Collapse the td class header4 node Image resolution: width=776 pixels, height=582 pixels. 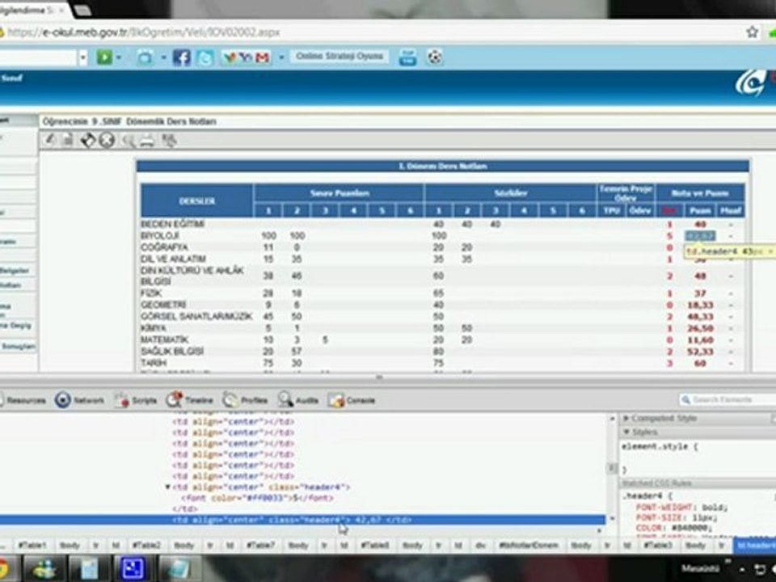pyautogui.click(x=168, y=487)
